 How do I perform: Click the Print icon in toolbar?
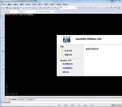[x=7, y=8]
